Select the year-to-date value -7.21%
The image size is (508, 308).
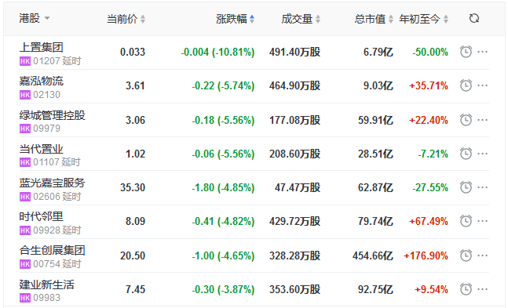pos(433,154)
